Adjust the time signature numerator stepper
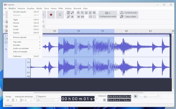Image resolution: width=176 pixels, height=109 pixels. pyautogui.click(x=21, y=100)
